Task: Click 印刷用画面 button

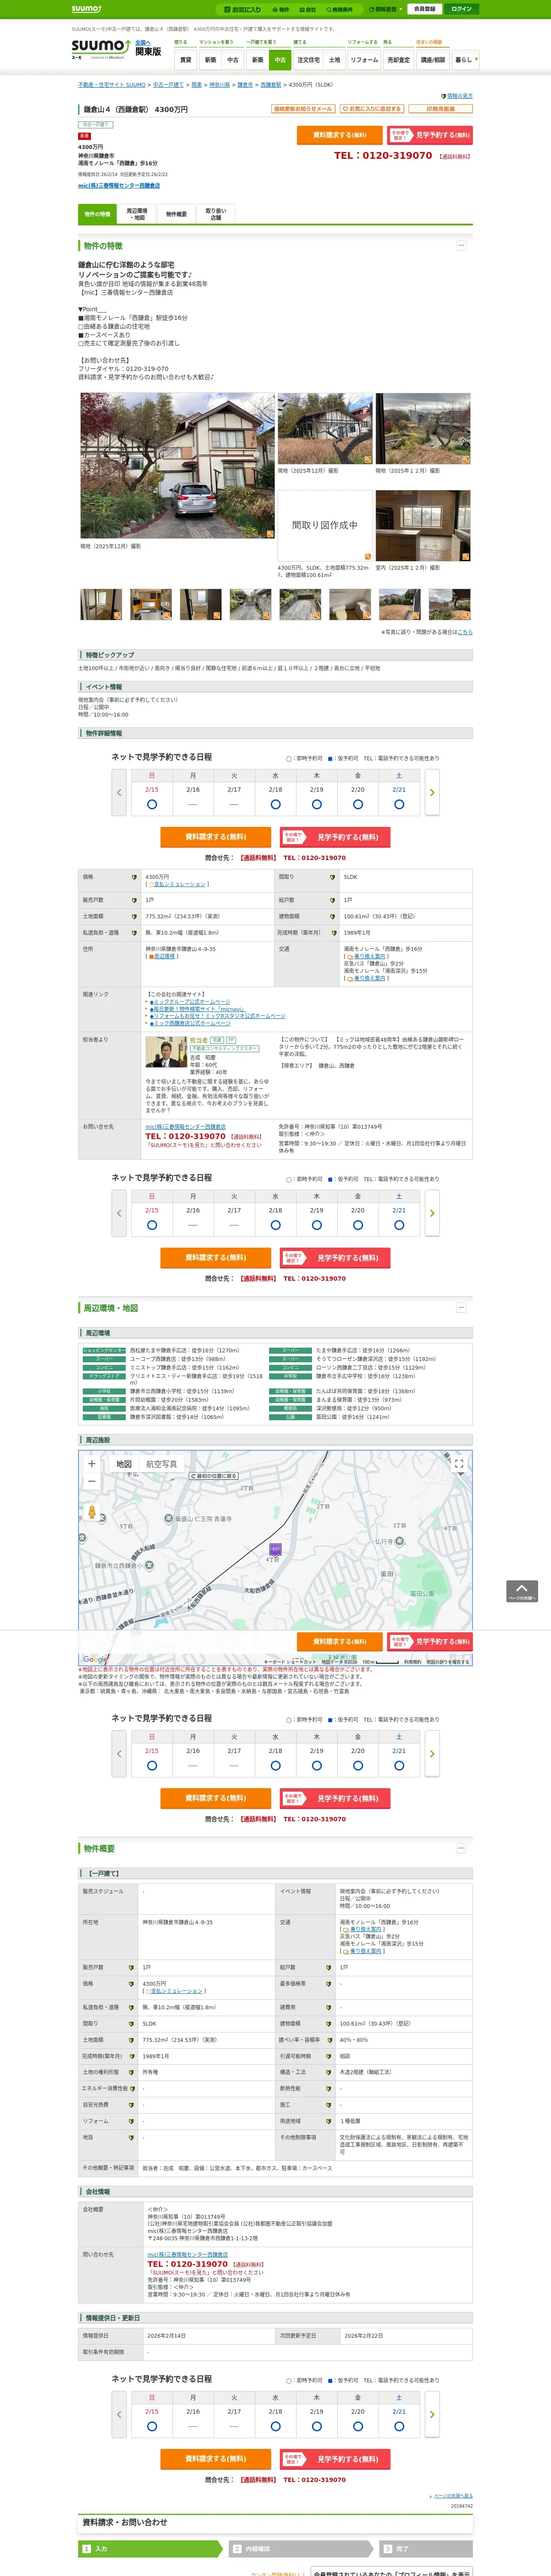Action: (441, 109)
